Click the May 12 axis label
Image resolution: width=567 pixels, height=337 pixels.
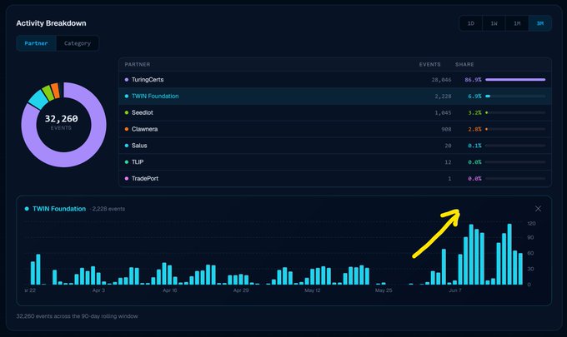[313, 290]
